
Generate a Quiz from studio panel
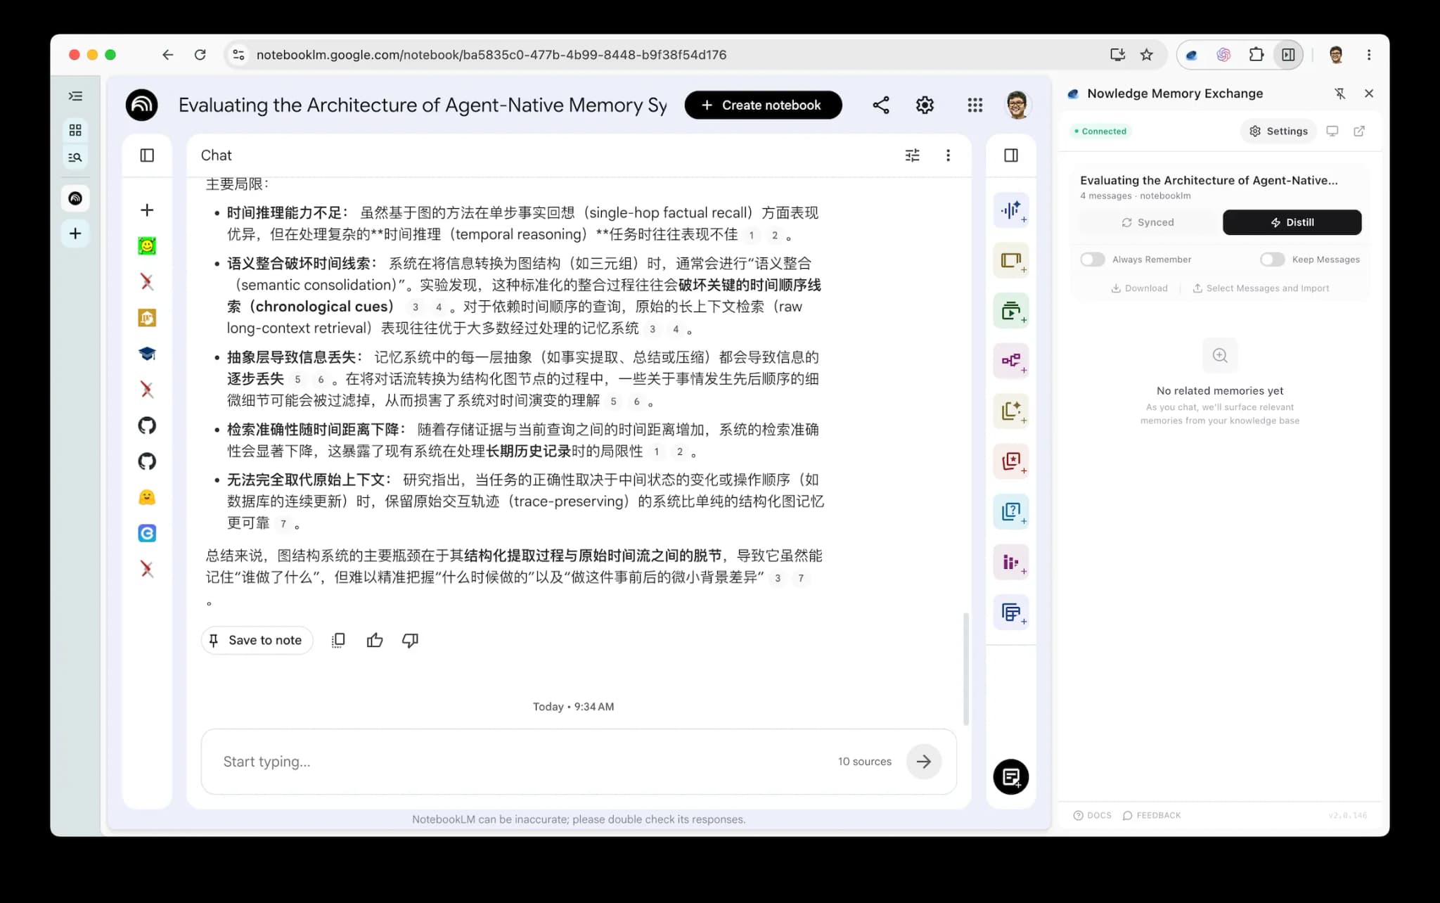(1010, 511)
